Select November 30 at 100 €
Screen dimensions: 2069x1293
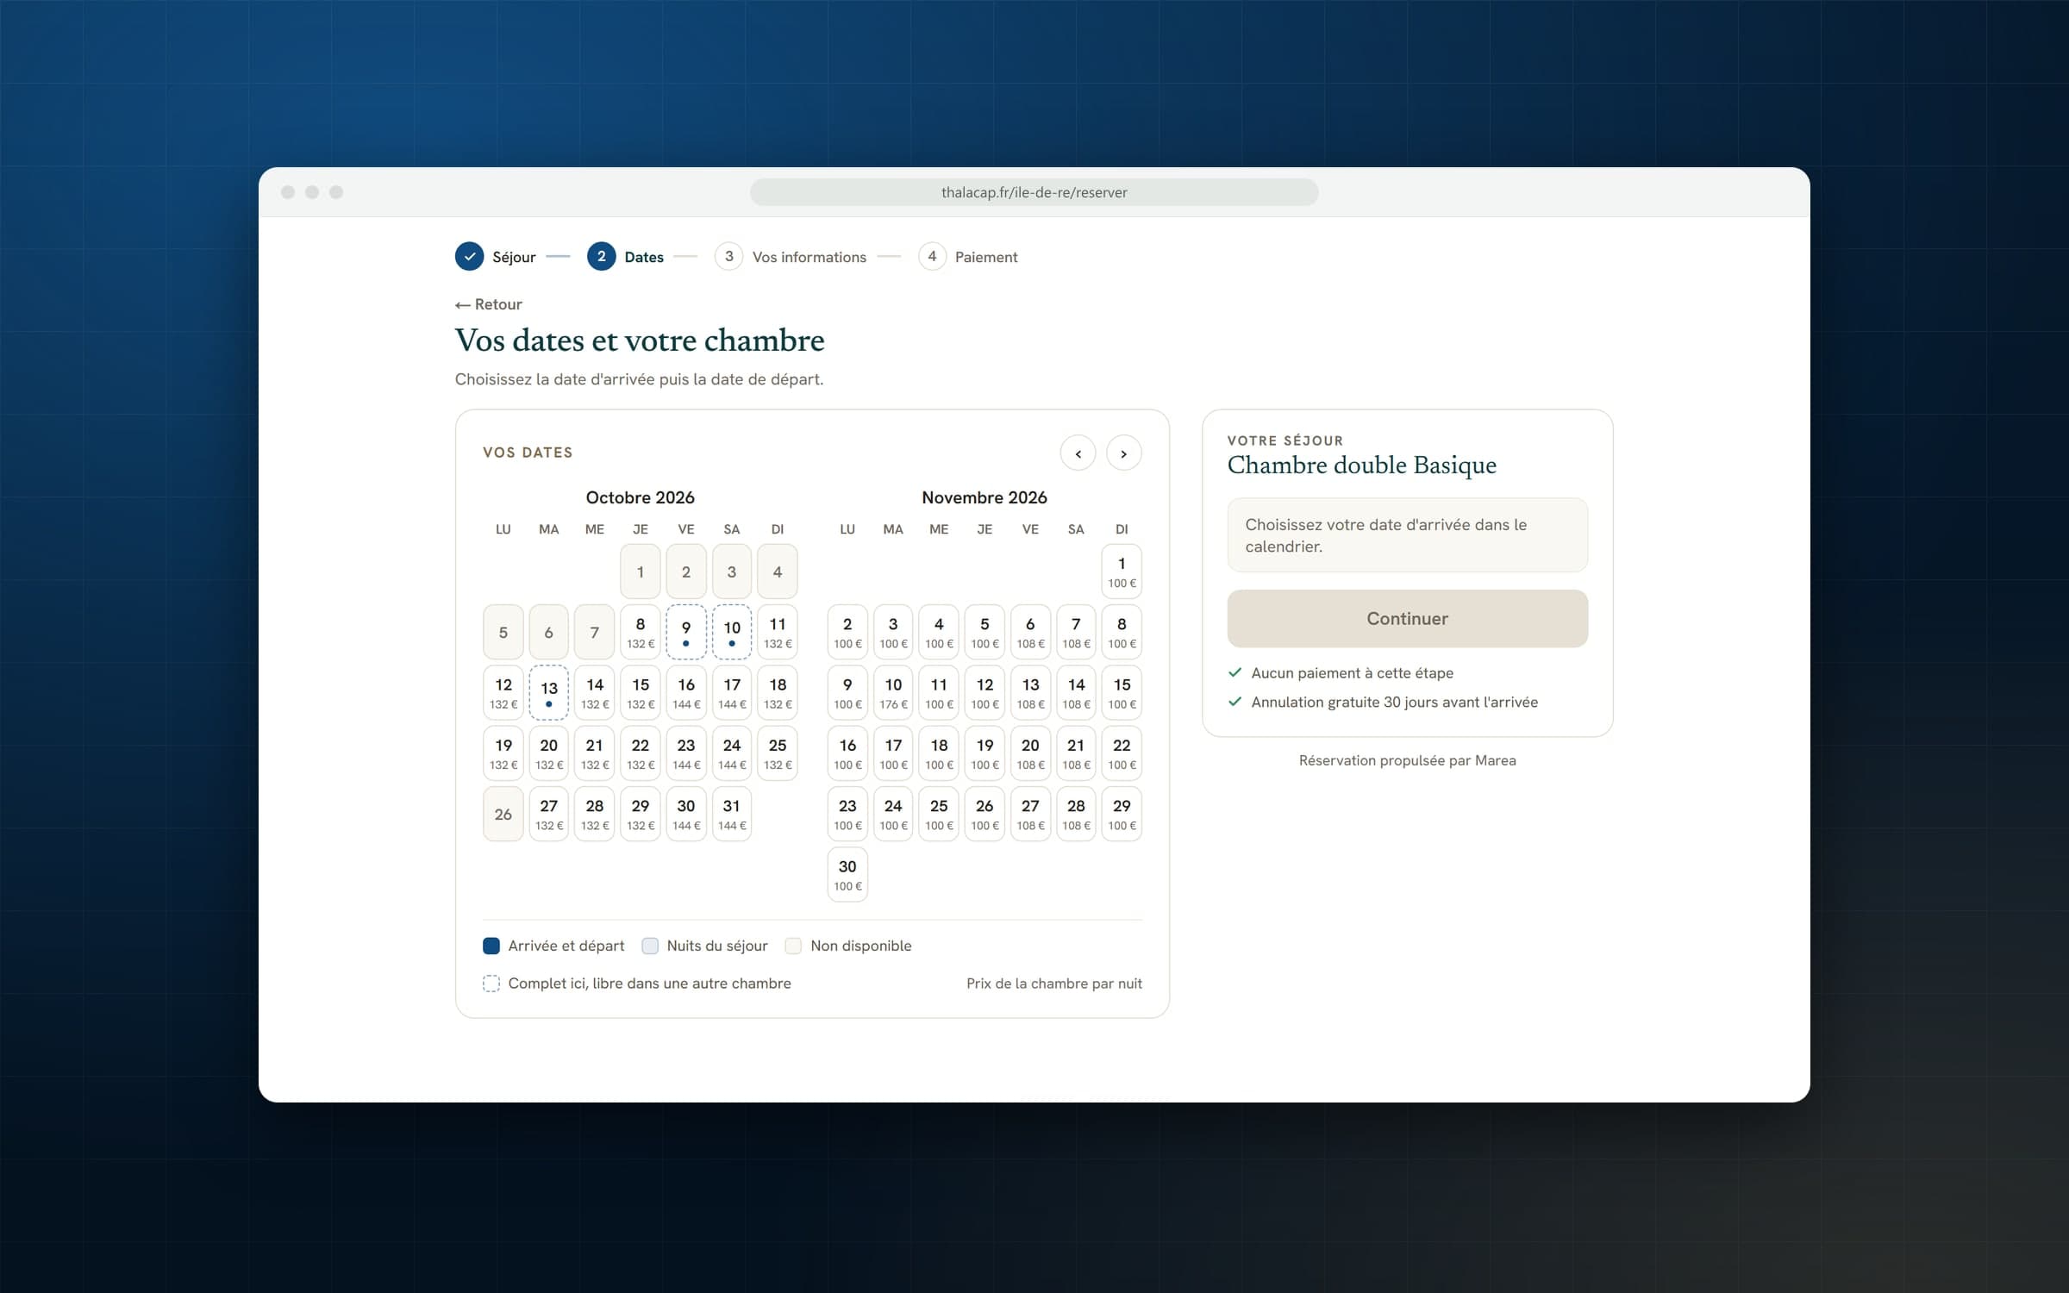pyautogui.click(x=847, y=874)
